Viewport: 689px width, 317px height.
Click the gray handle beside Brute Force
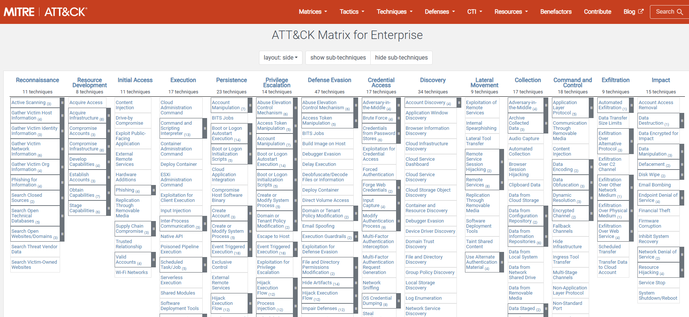pyautogui.click(x=399, y=118)
